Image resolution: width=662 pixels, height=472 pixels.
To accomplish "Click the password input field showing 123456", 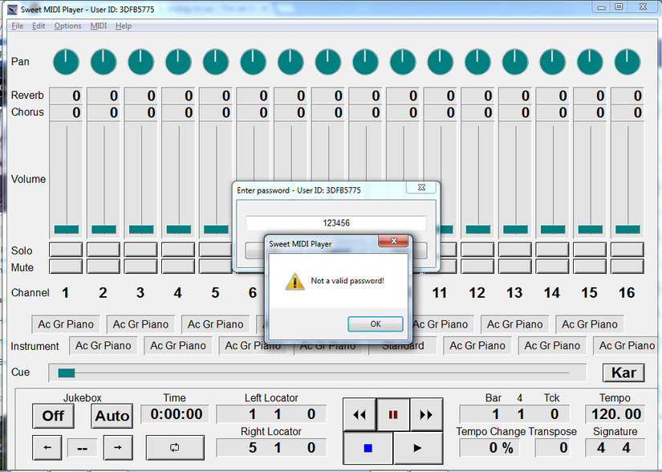I will pyautogui.click(x=336, y=223).
